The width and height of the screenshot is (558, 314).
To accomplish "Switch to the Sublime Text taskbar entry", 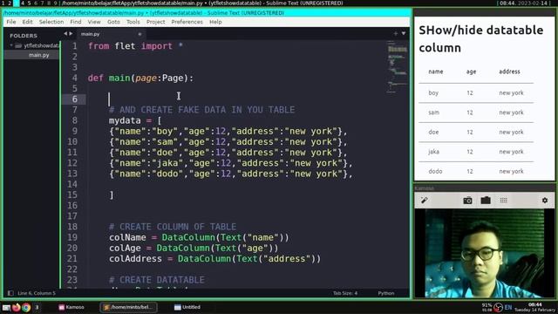I will point(128,307).
